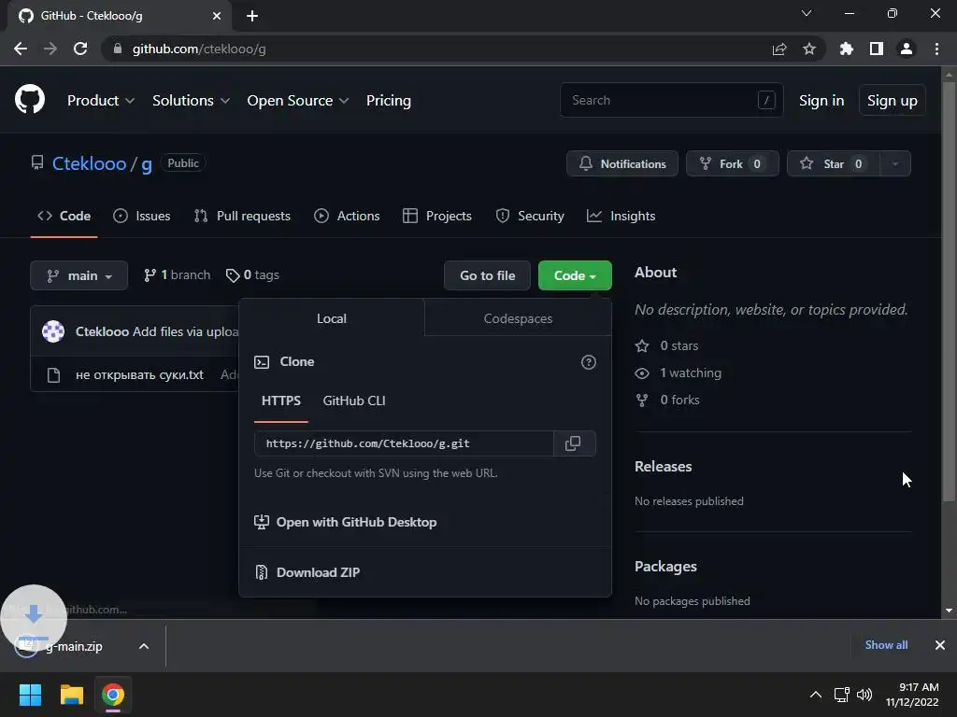Open the main branch dropdown
Screen dimensions: 957x717
(x=79, y=275)
